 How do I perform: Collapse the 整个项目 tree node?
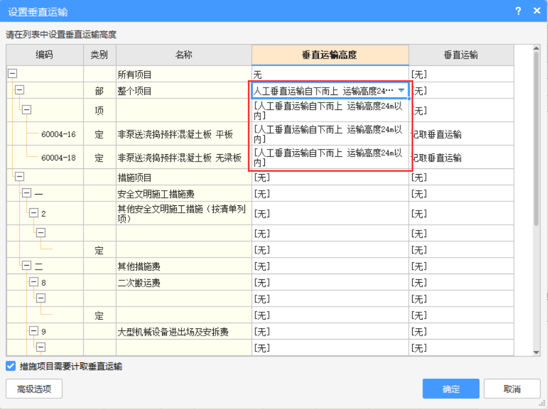click(x=19, y=90)
